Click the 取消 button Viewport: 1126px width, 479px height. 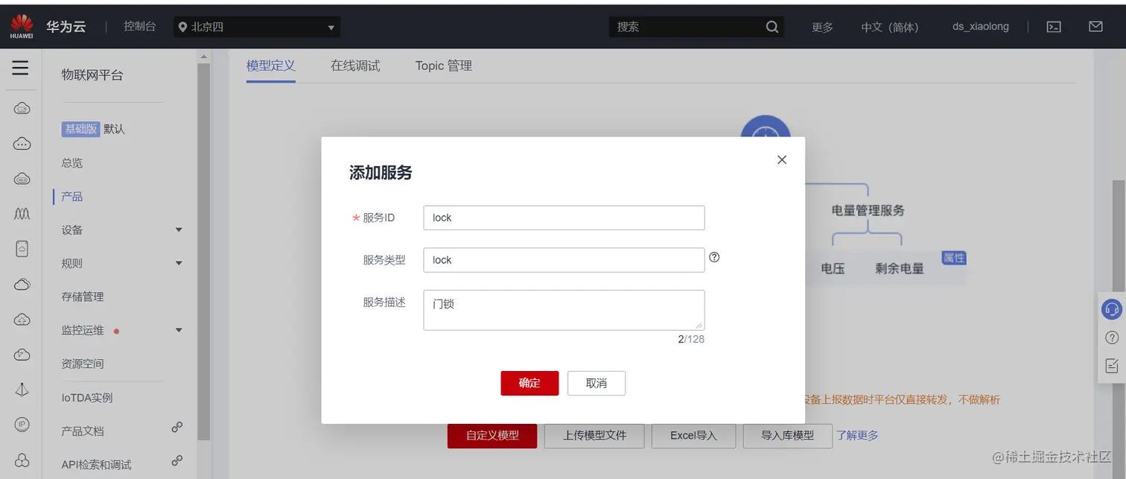click(597, 383)
